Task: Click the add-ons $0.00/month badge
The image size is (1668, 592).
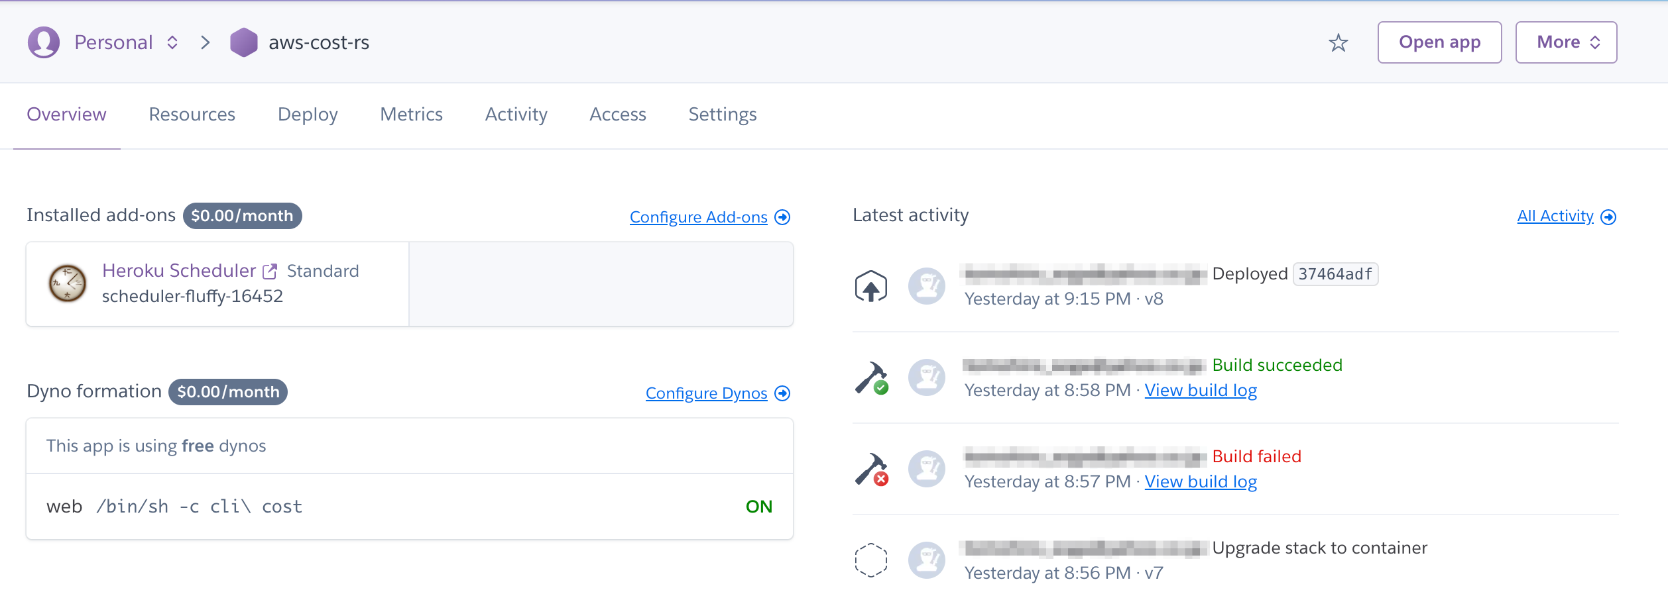Action: tap(242, 216)
